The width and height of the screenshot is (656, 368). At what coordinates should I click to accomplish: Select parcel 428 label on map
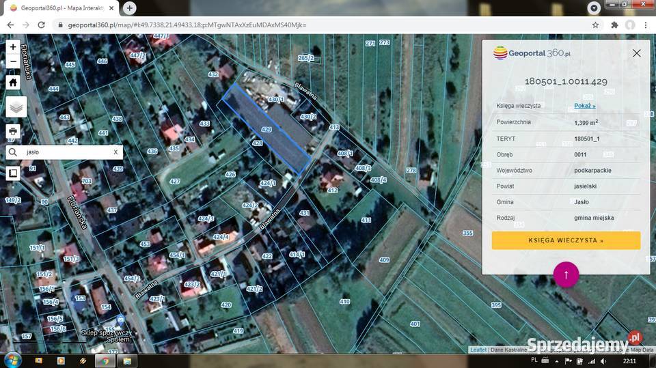(258, 143)
